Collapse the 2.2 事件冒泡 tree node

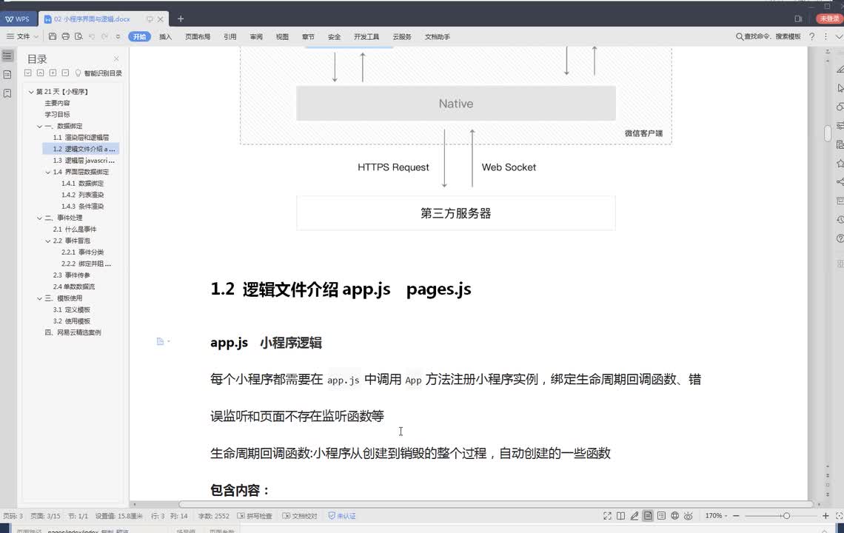[x=48, y=241]
